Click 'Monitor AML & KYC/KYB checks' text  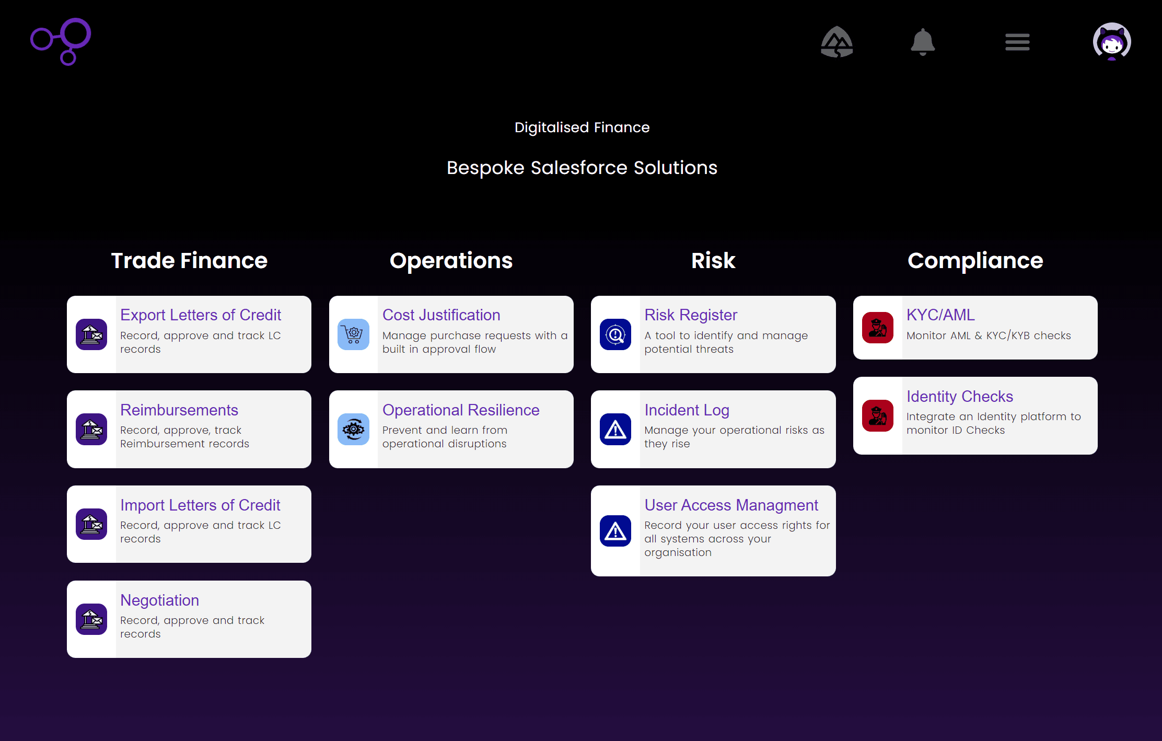pyautogui.click(x=989, y=335)
